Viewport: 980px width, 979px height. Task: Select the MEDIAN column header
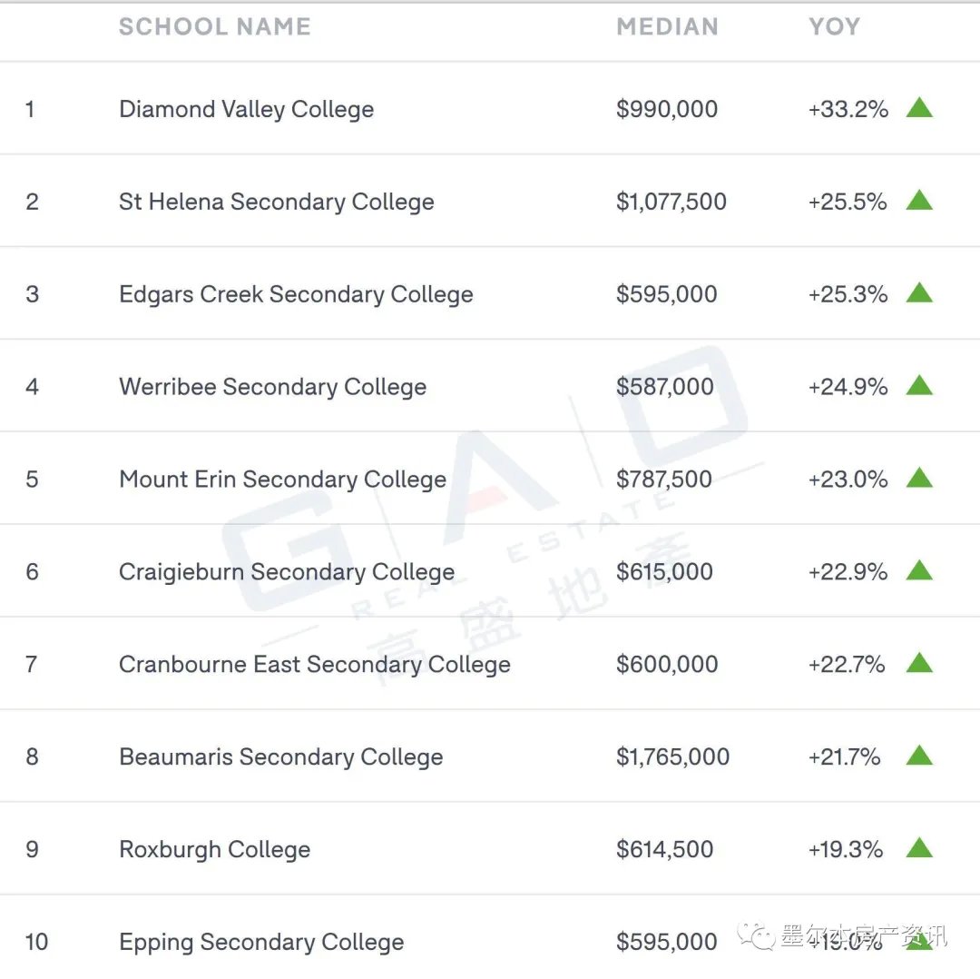(x=668, y=27)
